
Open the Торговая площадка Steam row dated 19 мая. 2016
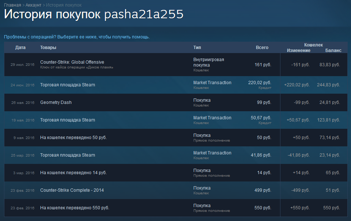(x=176, y=120)
